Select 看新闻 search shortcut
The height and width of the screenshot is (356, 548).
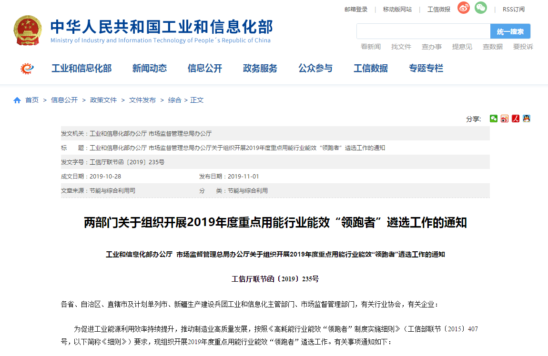pos(370,47)
